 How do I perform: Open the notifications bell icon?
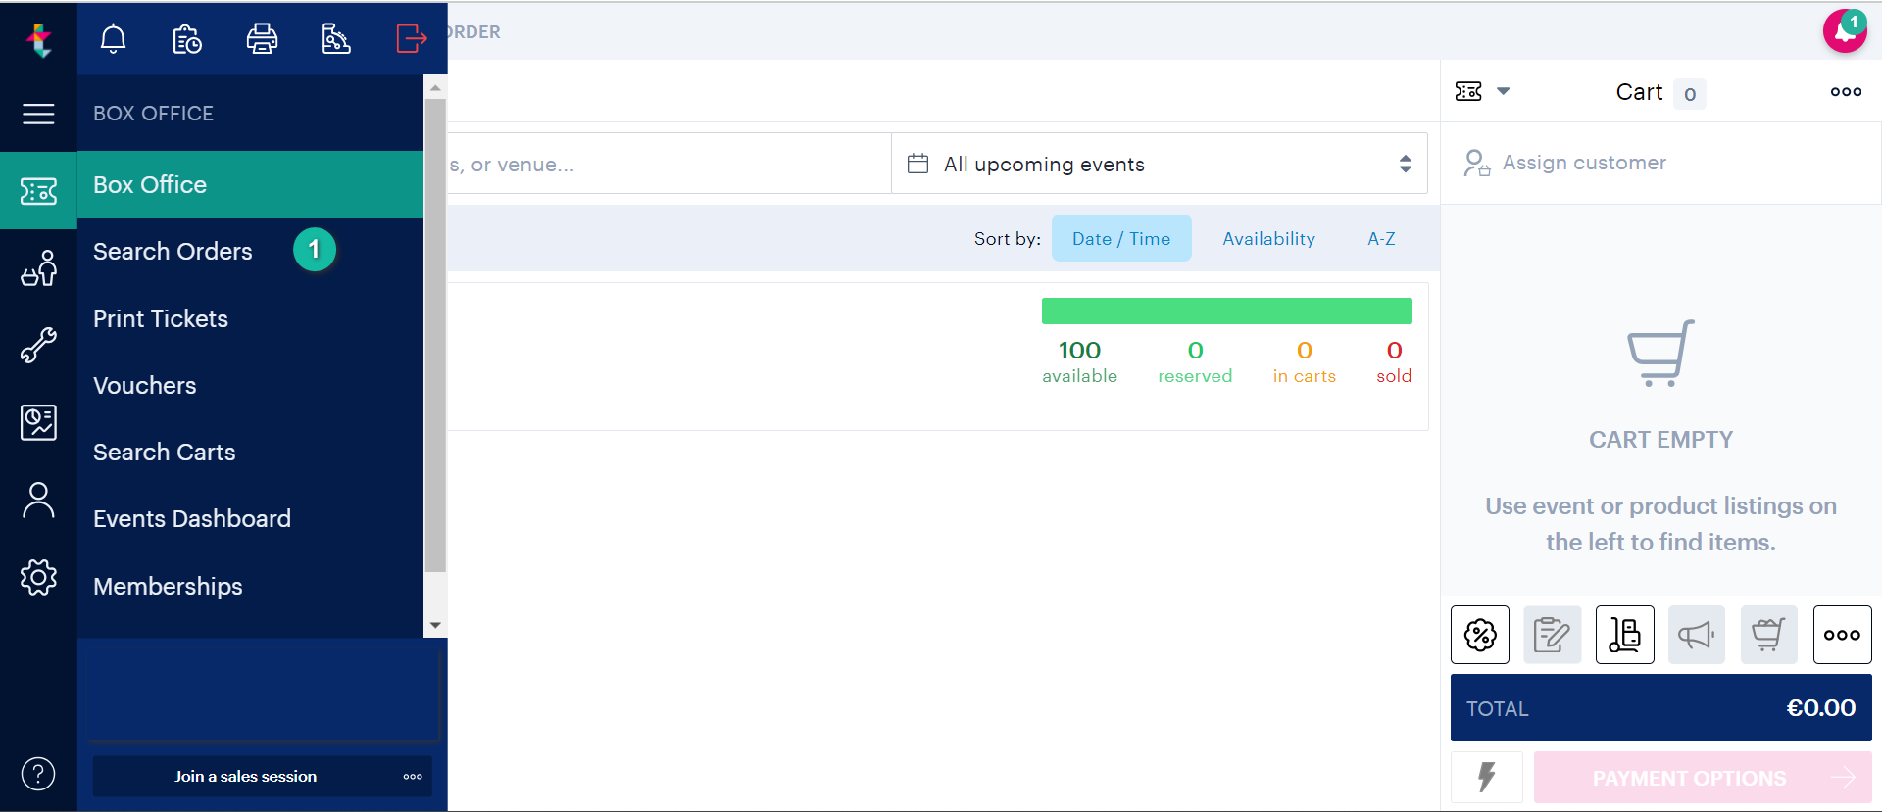pos(114,38)
